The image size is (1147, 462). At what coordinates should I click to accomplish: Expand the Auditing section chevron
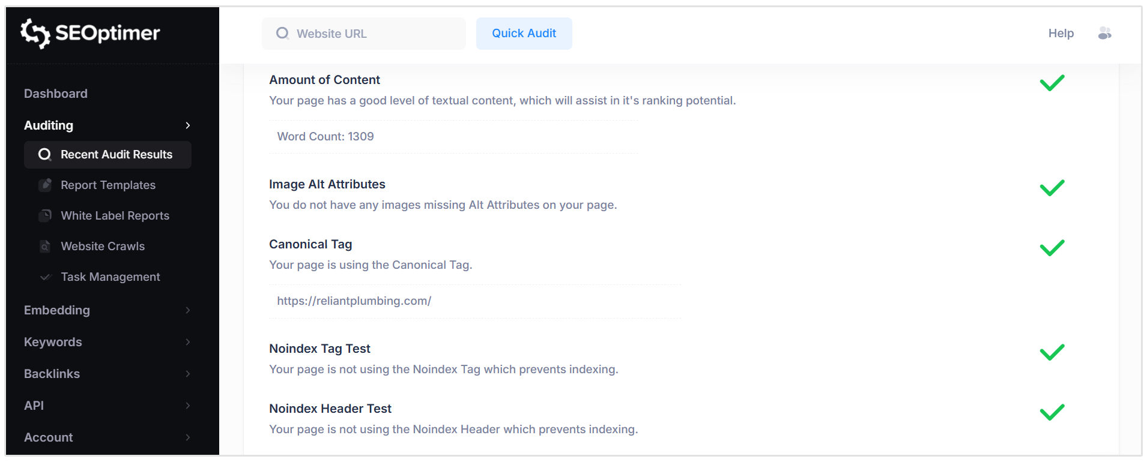(187, 125)
